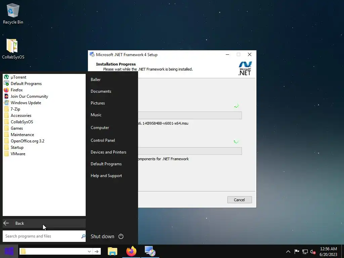The width and height of the screenshot is (344, 258).
Task: Go Back to the main Start menu
Action: click(x=44, y=223)
